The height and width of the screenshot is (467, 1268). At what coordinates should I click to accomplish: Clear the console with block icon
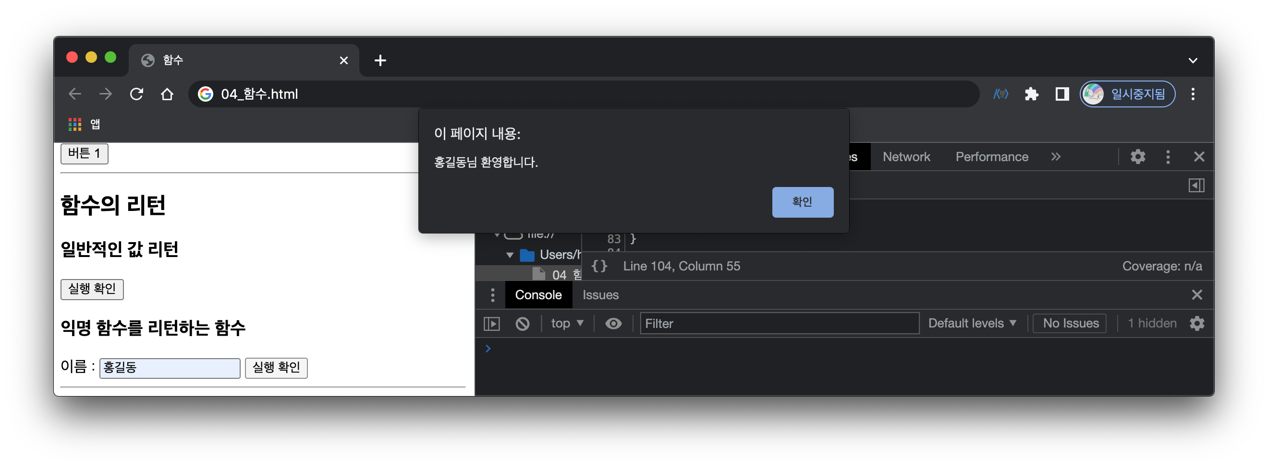coord(522,324)
